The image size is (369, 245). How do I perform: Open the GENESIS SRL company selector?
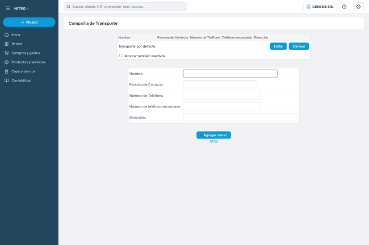pos(320,7)
